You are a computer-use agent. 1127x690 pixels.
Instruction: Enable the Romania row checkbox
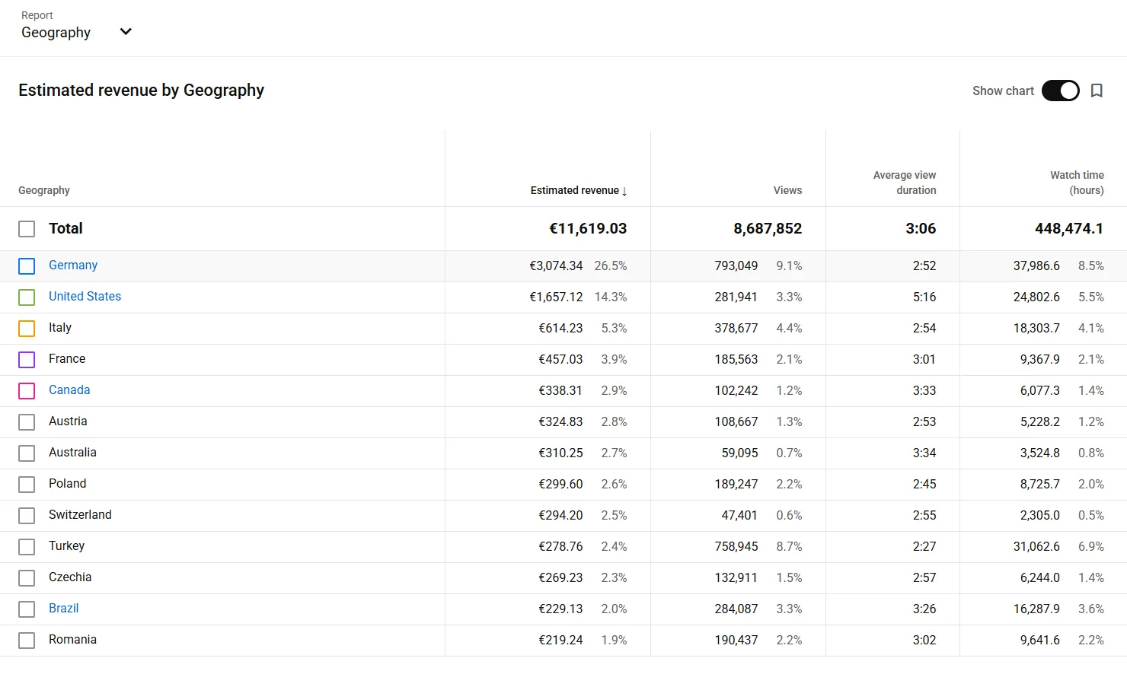[27, 641]
